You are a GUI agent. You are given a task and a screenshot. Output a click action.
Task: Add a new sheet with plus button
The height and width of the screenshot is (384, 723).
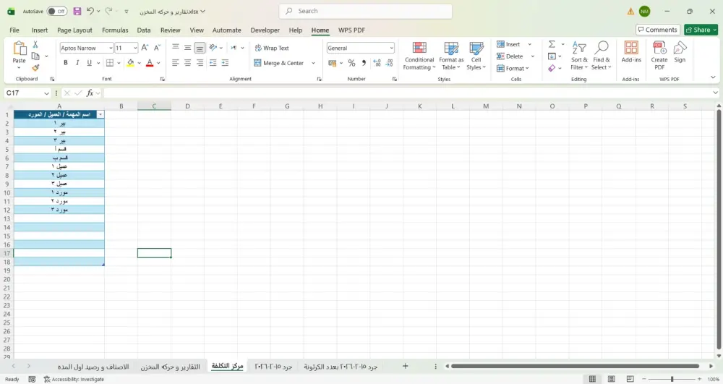pos(405,366)
